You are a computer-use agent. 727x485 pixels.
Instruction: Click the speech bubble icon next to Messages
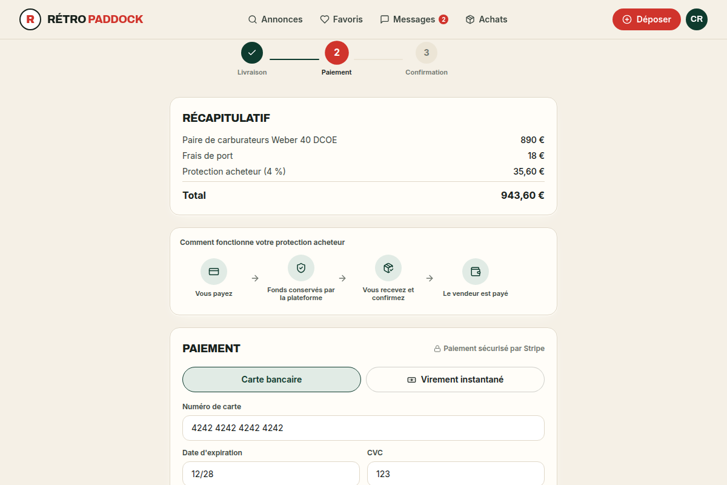[x=385, y=19]
